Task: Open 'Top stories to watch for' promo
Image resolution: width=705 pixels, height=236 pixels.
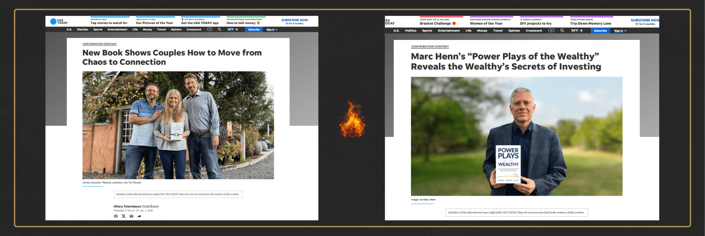Action: pos(109,23)
